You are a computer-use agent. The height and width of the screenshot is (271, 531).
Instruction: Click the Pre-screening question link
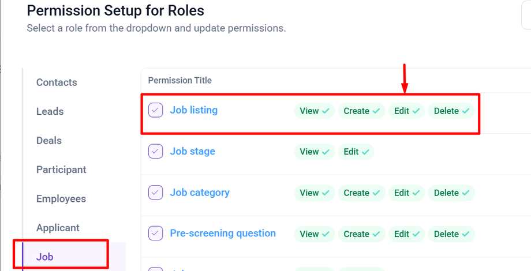223,234
